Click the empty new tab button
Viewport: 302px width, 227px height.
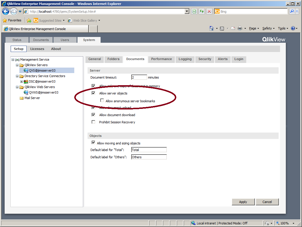93,29
